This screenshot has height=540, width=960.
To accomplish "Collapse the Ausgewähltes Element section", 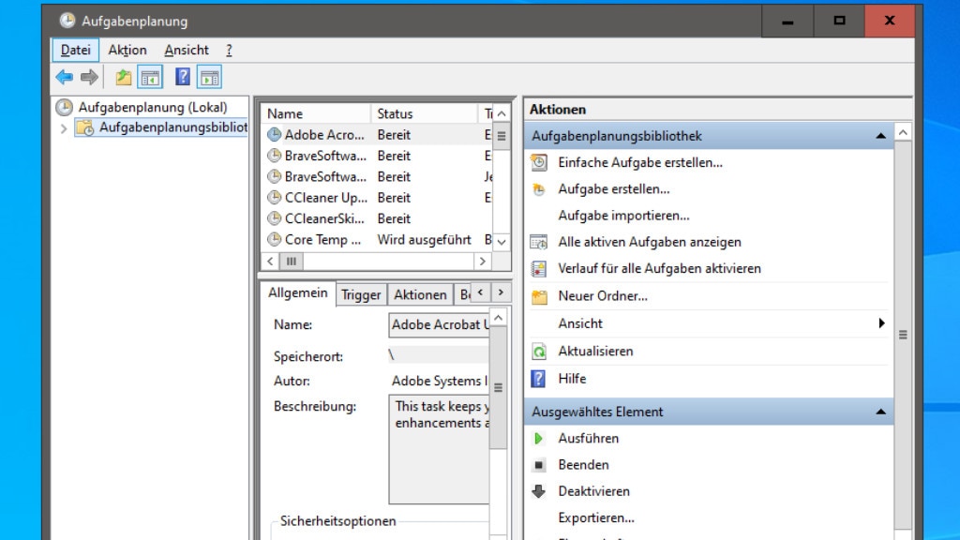I will click(880, 412).
